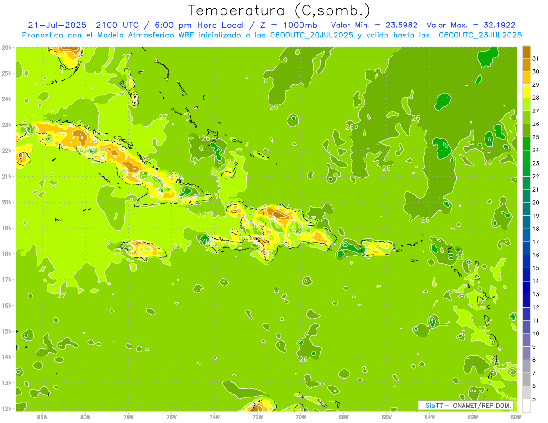The height and width of the screenshot is (423, 548).
Task: Click the legend value label 17
Action: tap(536, 242)
